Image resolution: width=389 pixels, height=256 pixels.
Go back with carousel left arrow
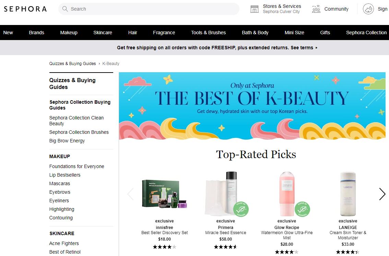click(x=130, y=194)
